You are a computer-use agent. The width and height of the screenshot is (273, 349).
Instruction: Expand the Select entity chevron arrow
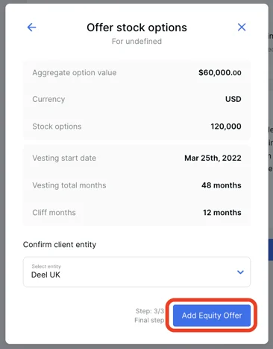pyautogui.click(x=240, y=272)
